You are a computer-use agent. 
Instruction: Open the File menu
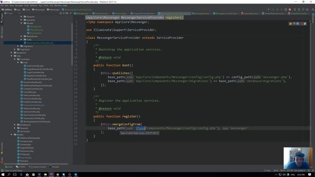[2, 5]
